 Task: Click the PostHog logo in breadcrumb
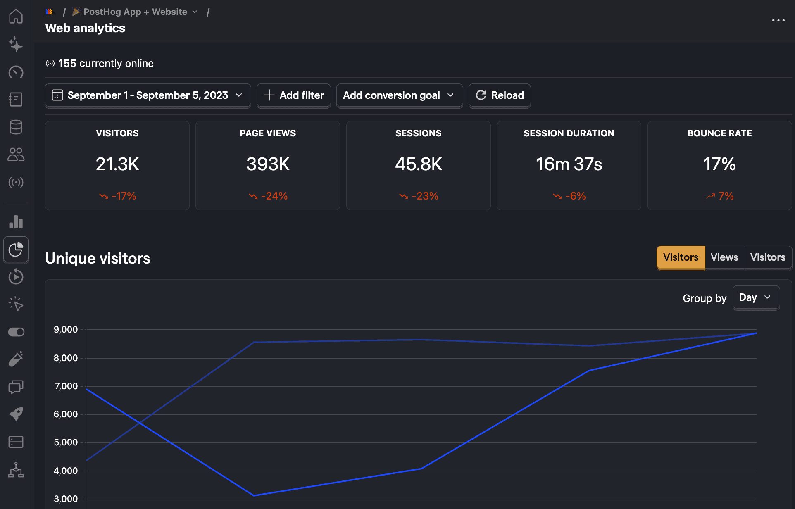[50, 12]
